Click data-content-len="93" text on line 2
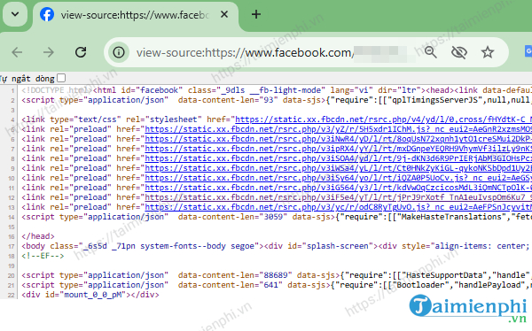This screenshot has width=532, height=331. pyautogui.click(x=228, y=100)
